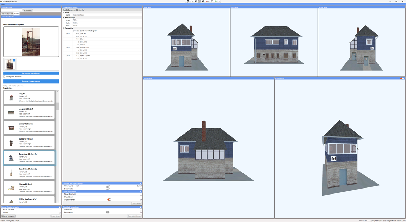This screenshot has height=222, width=406.
Task: Toggle the Bodenplatte switch
Action: click(x=108, y=189)
